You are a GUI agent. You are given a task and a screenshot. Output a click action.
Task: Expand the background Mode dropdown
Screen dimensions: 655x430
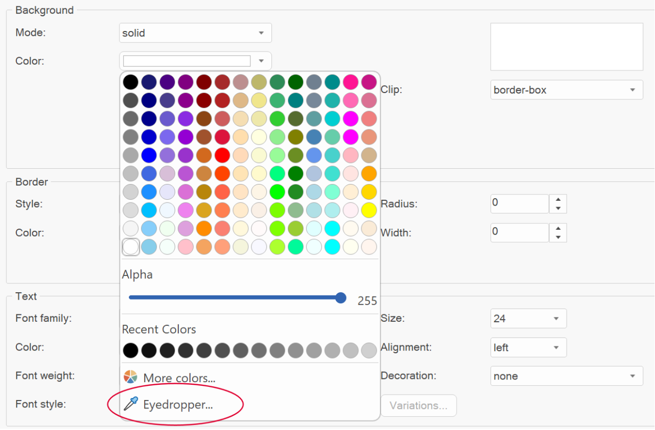tap(196, 33)
